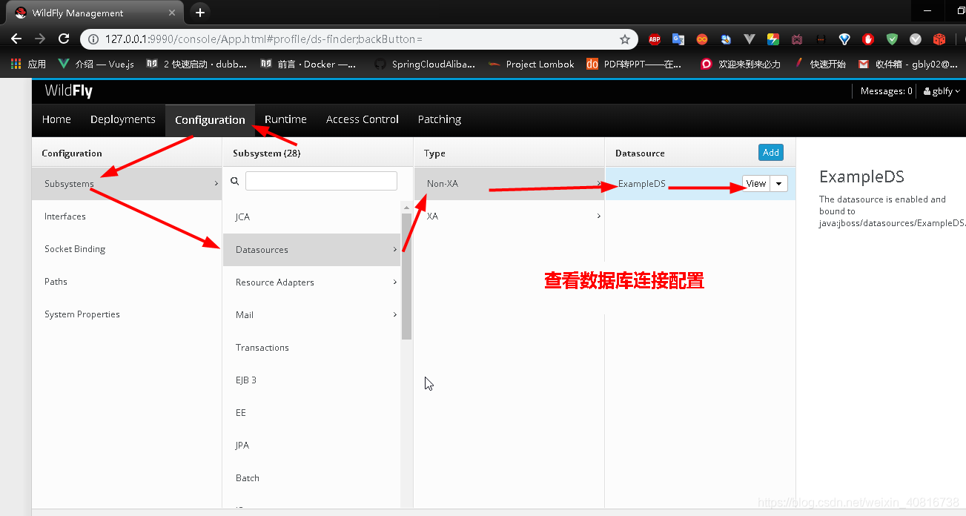Open the pink TV extension icon
966x516 pixels.
click(x=797, y=39)
